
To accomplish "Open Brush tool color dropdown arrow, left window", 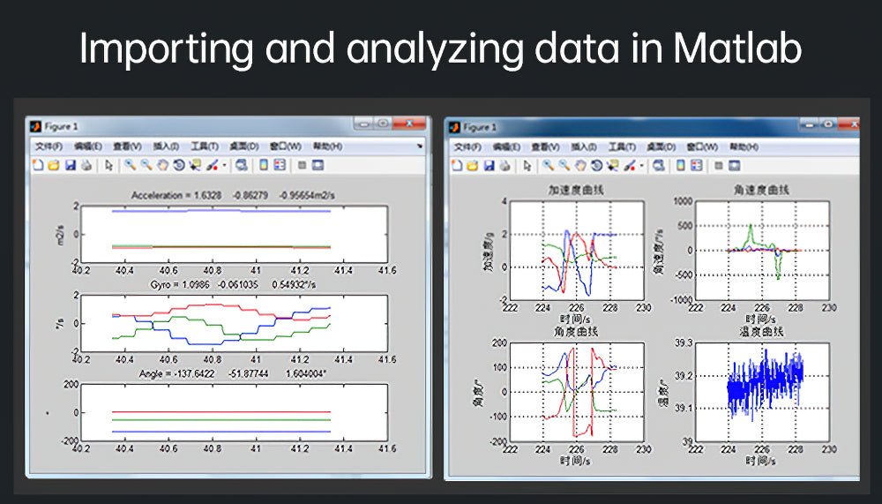I will pos(224,164).
